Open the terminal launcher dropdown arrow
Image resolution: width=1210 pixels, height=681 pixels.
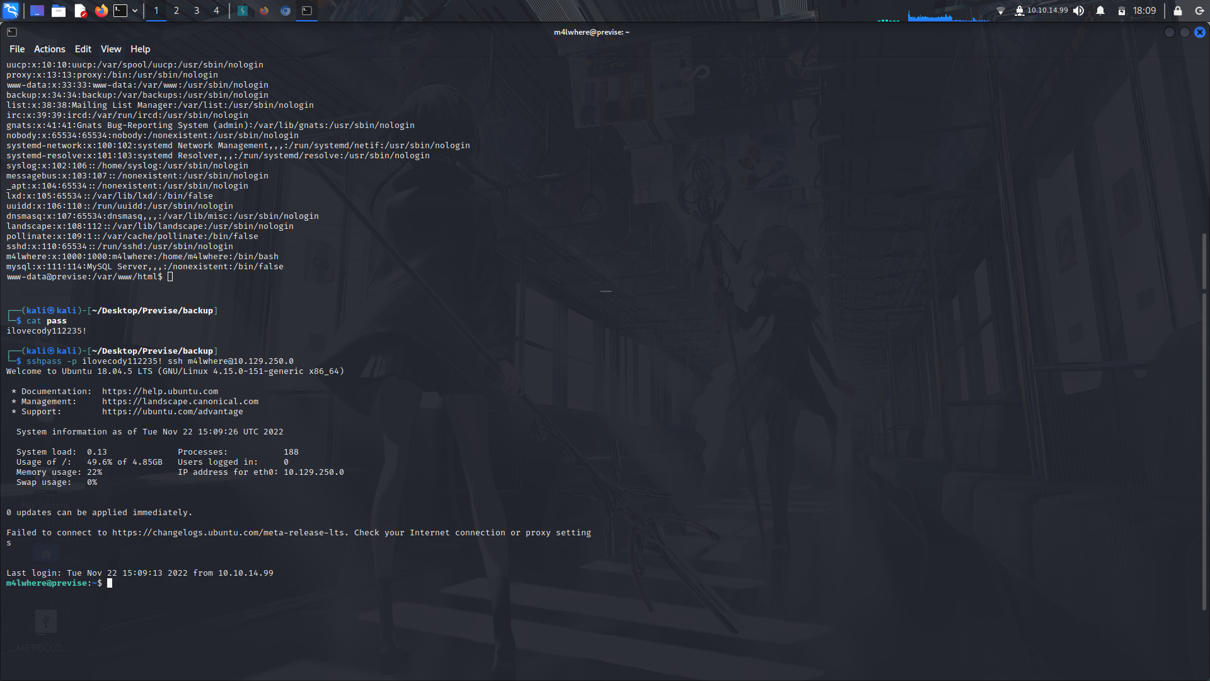click(134, 11)
